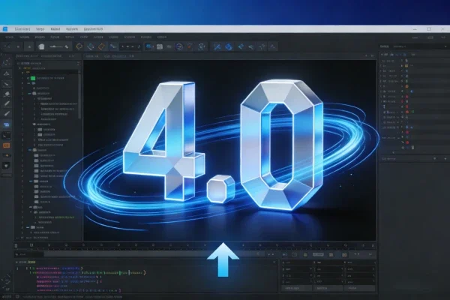The image size is (450, 300).
Task: Expand the green folder item in hierarchy tree
Action: pos(32,78)
